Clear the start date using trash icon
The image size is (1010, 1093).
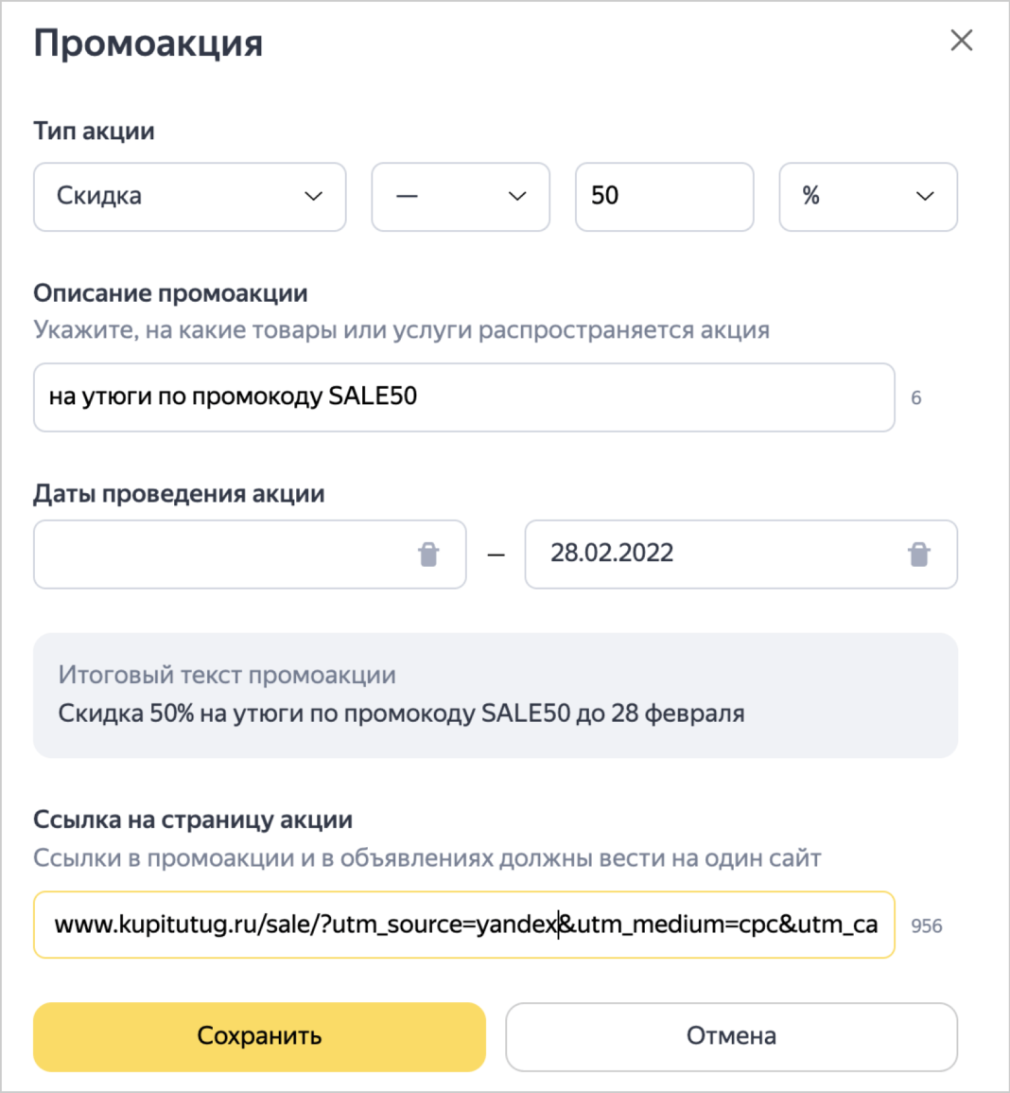(428, 555)
